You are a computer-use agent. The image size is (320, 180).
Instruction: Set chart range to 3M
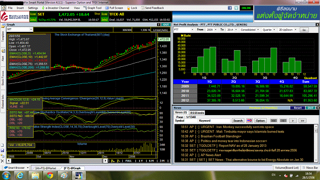[162, 161]
